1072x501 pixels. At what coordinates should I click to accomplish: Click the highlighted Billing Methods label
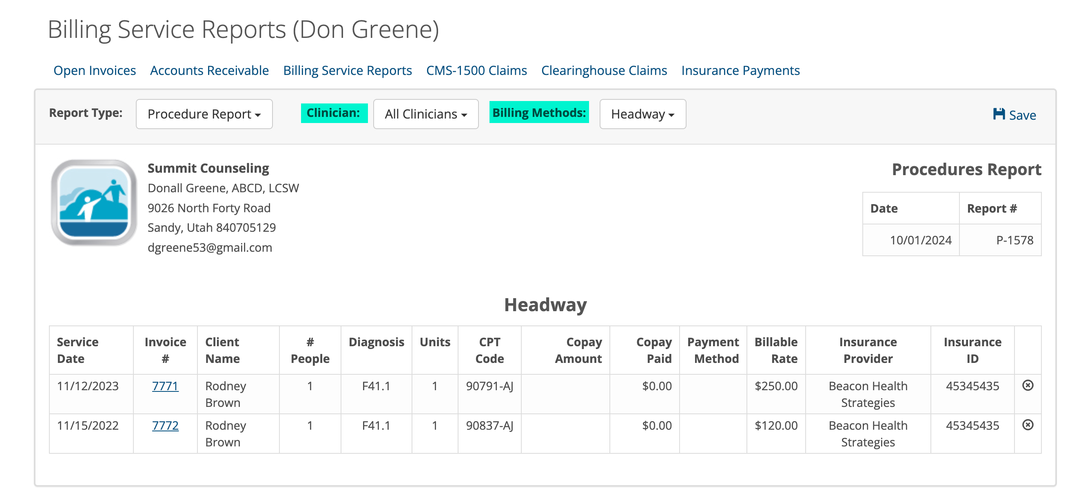539,112
